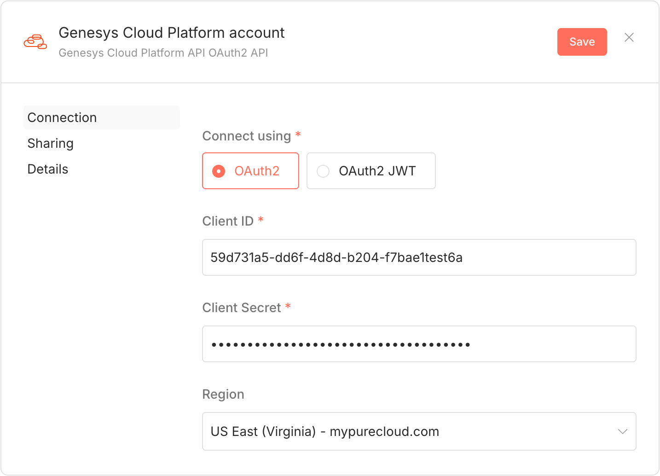Open the Region dropdown

(x=419, y=431)
